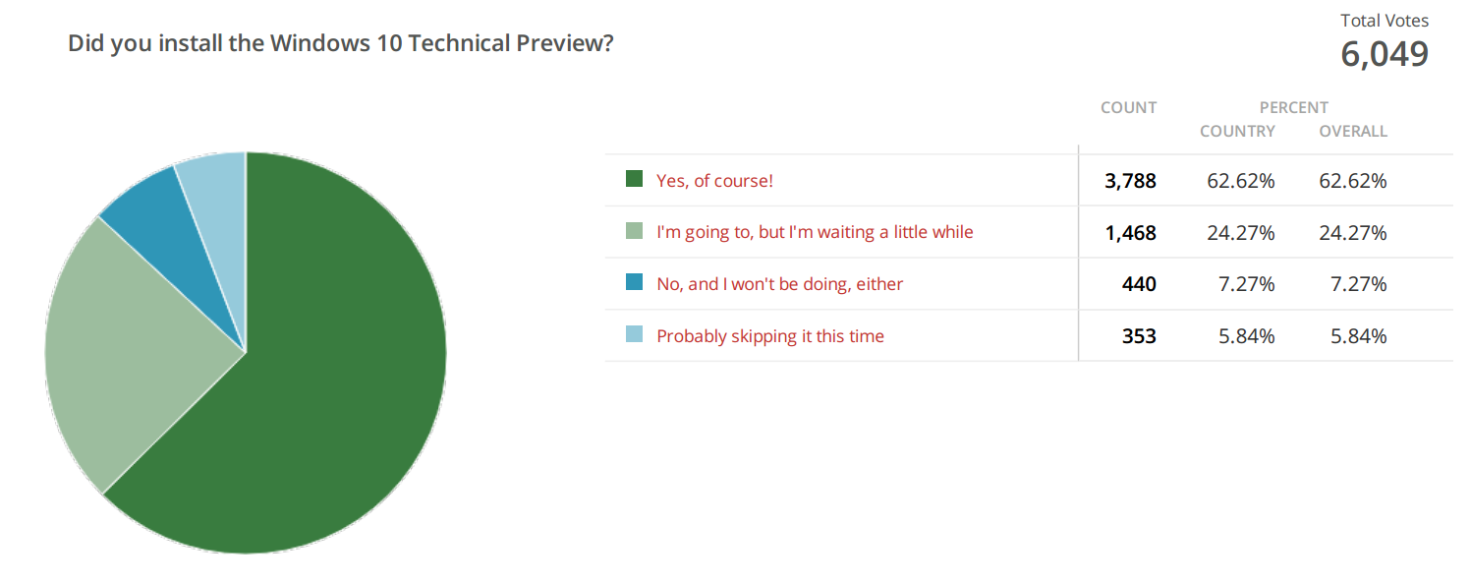The width and height of the screenshot is (1470, 586).
Task: Click the 440 count value
Action: [1139, 284]
